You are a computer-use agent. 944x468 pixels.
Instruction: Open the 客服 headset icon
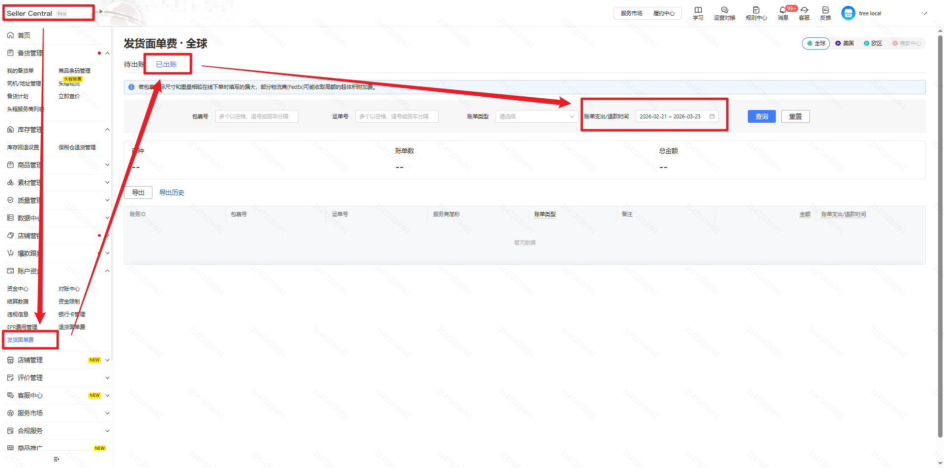point(804,10)
